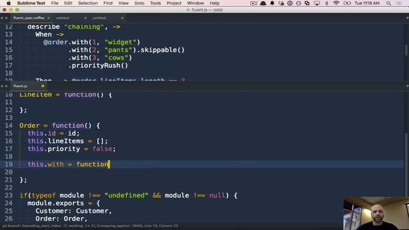Image resolution: width=409 pixels, height=230 pixels.
Task: Go to next tab in top pane
Action: coord(6,18)
